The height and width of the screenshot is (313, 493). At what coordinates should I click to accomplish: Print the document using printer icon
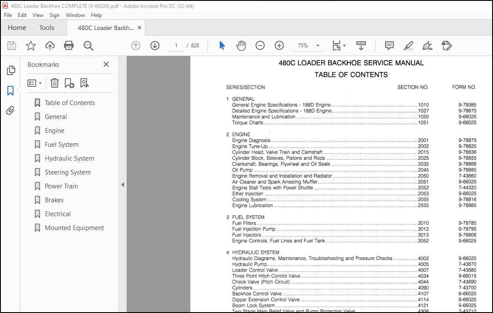pyautogui.click(x=69, y=46)
